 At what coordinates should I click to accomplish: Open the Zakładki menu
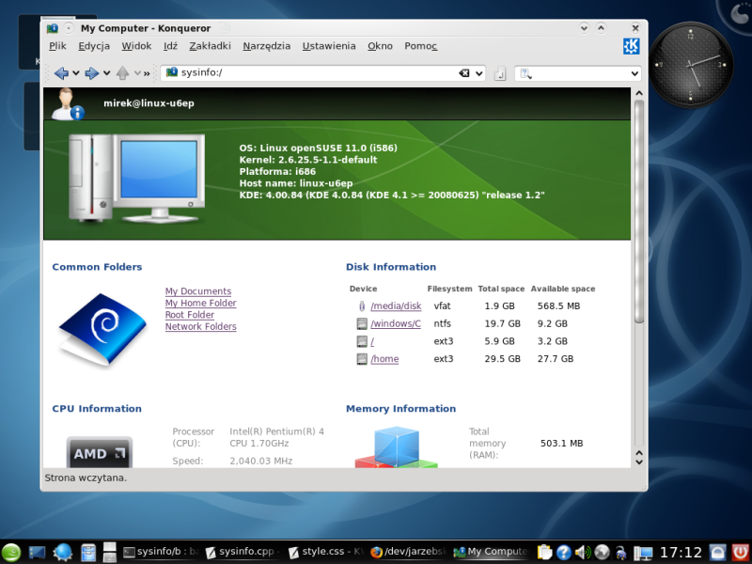tap(210, 46)
